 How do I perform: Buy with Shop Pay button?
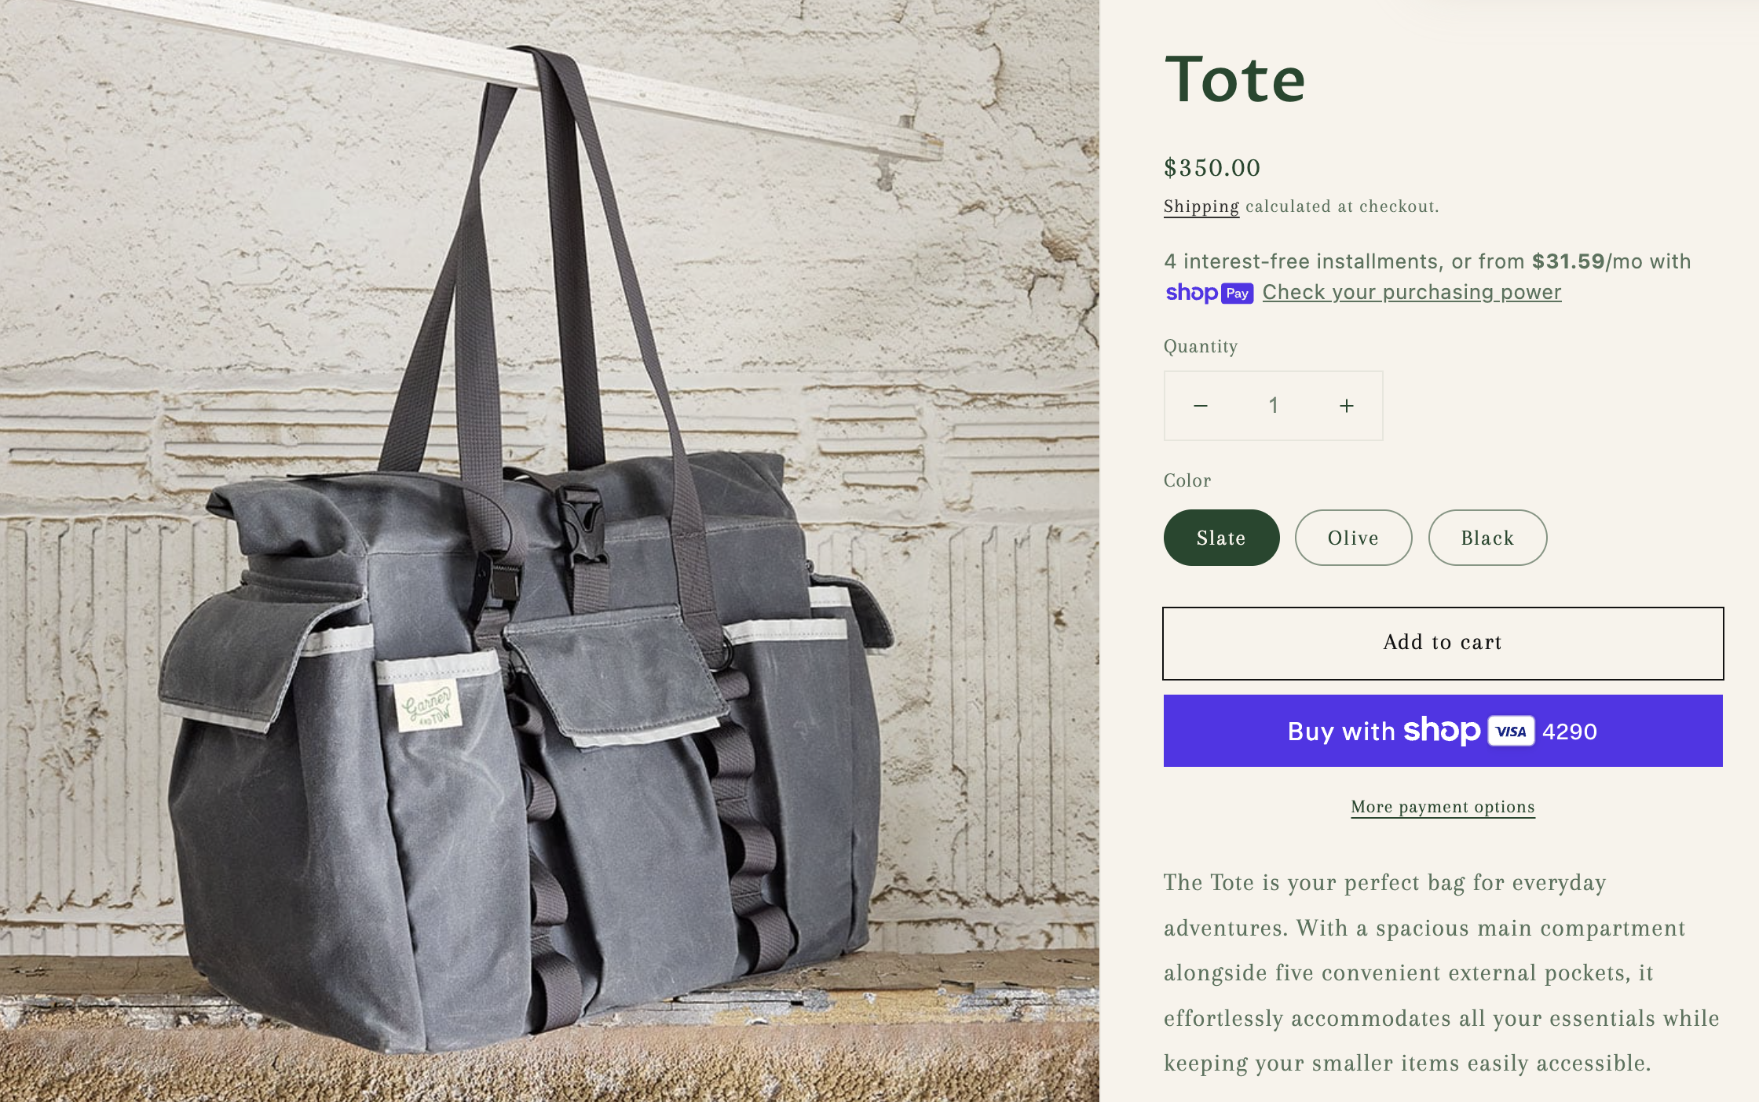point(1443,731)
